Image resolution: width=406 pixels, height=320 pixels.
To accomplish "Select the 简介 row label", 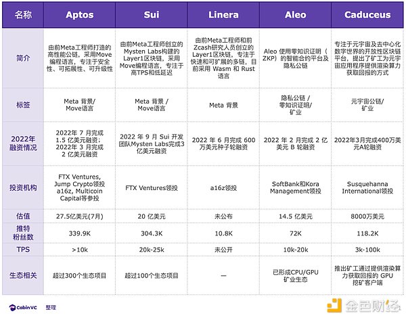I will (23, 58).
